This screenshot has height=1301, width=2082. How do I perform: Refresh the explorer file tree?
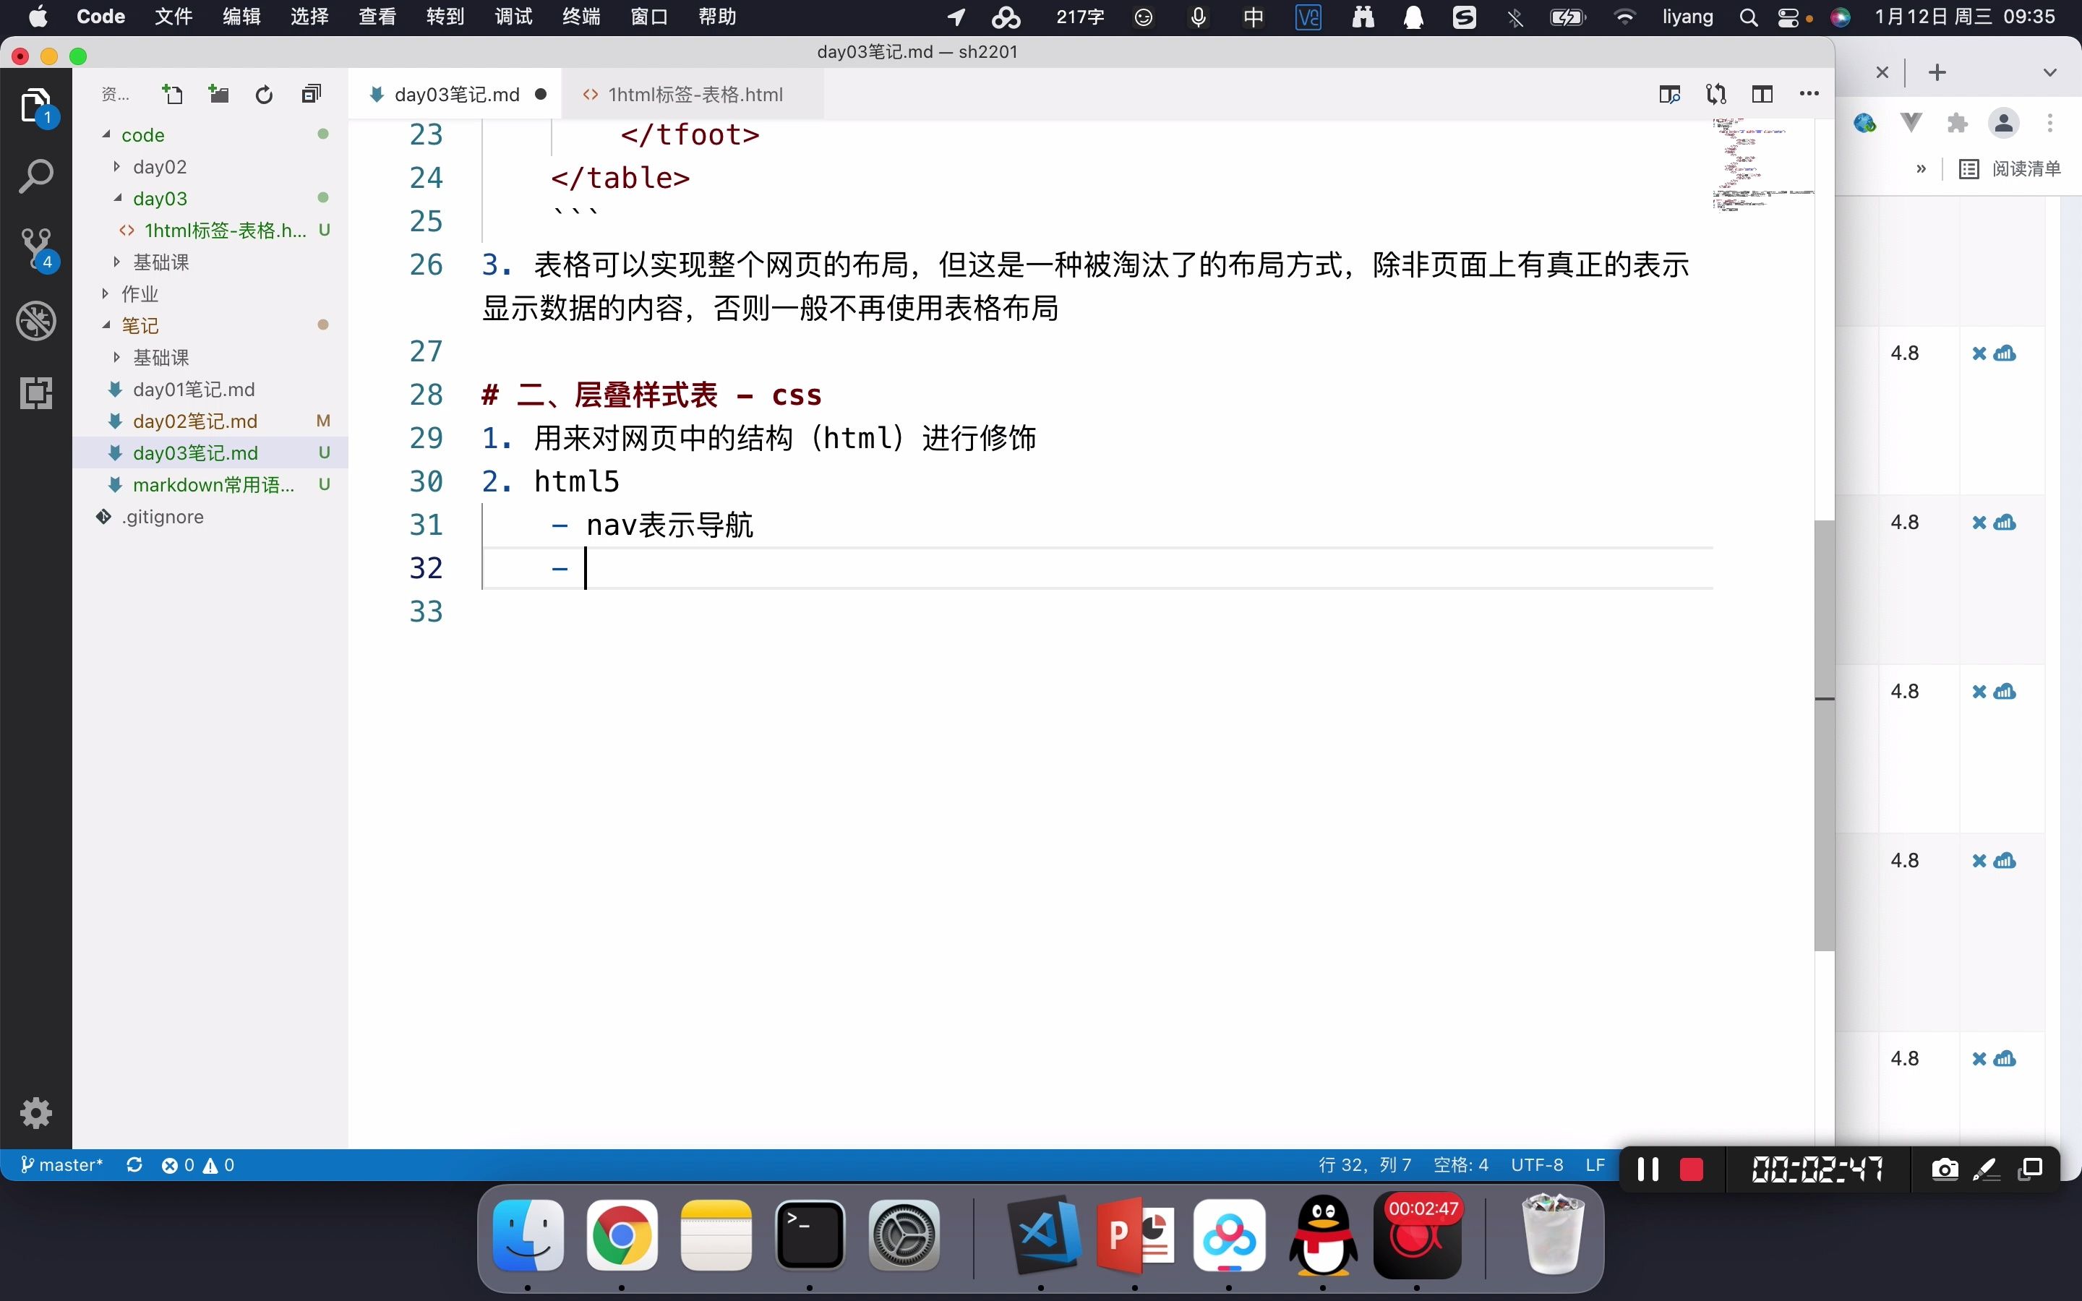click(264, 95)
